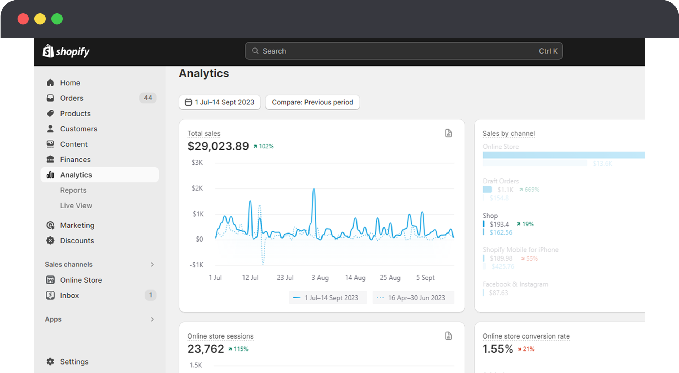679x373 pixels.
Task: Click the Home house icon
Action: (x=50, y=83)
